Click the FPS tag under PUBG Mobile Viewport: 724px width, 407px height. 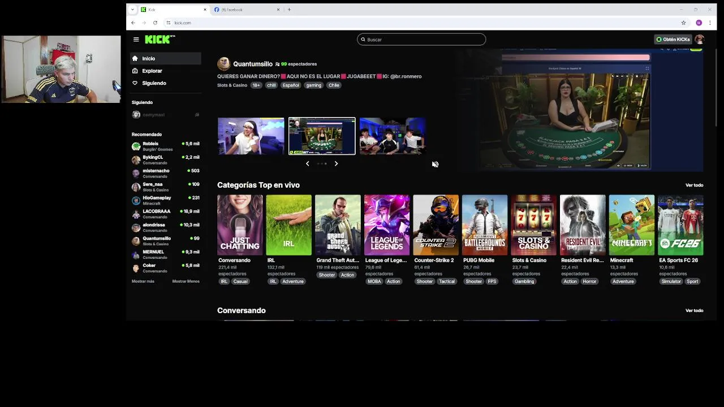coord(492,282)
